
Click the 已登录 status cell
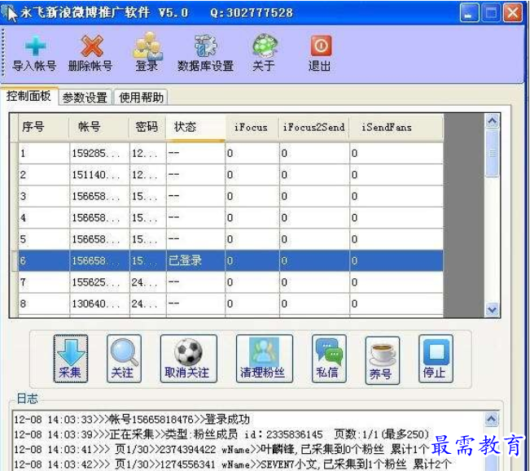coord(195,260)
